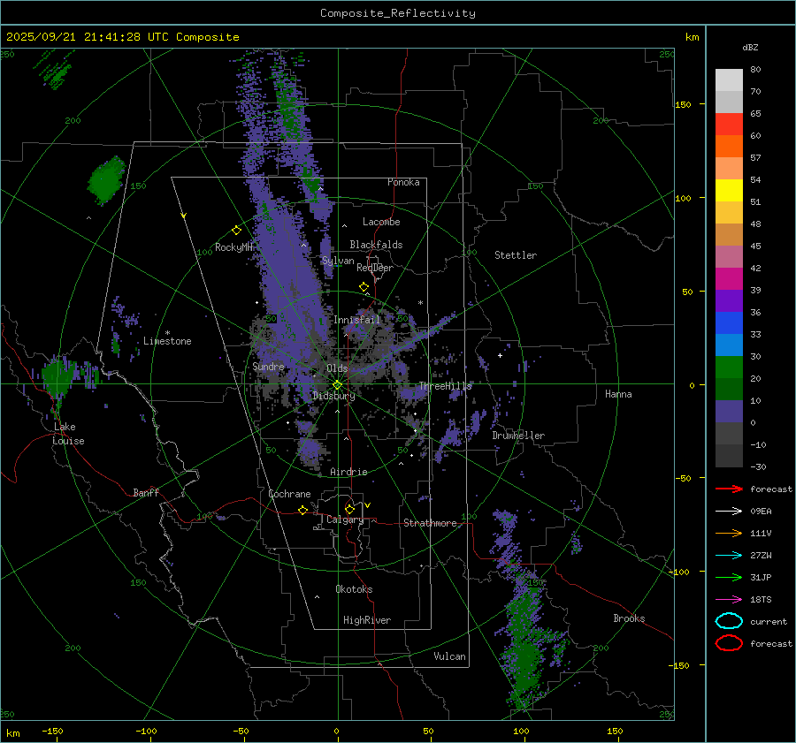
Task: Click the Strathmore city label
Action: (430, 523)
